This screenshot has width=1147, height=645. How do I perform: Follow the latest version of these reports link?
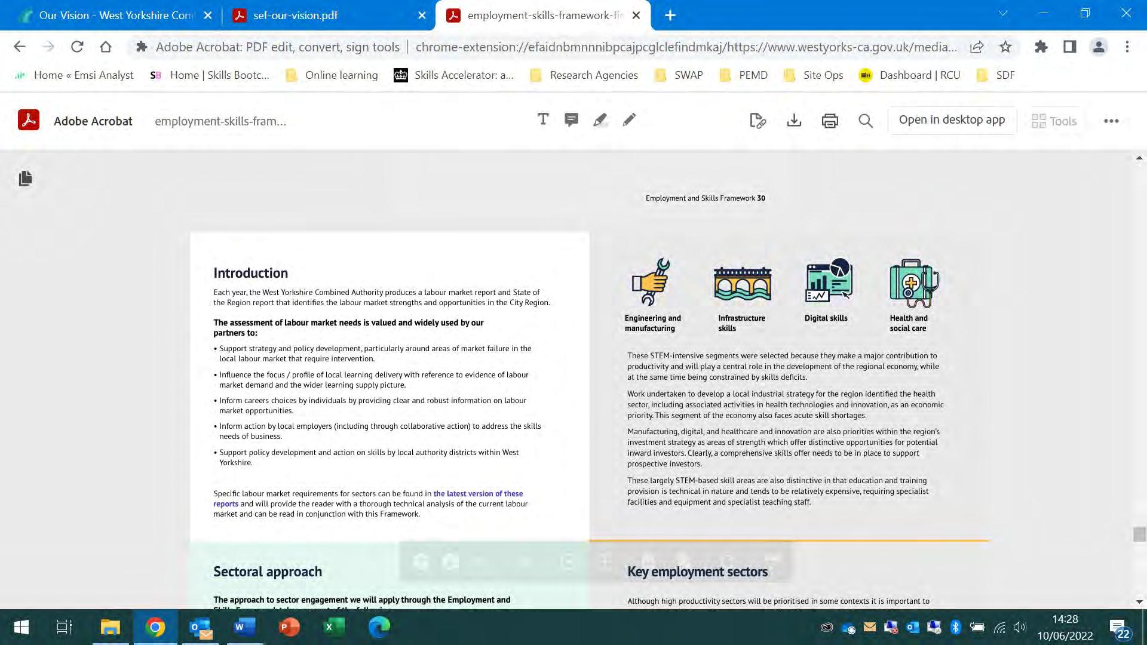477,494
